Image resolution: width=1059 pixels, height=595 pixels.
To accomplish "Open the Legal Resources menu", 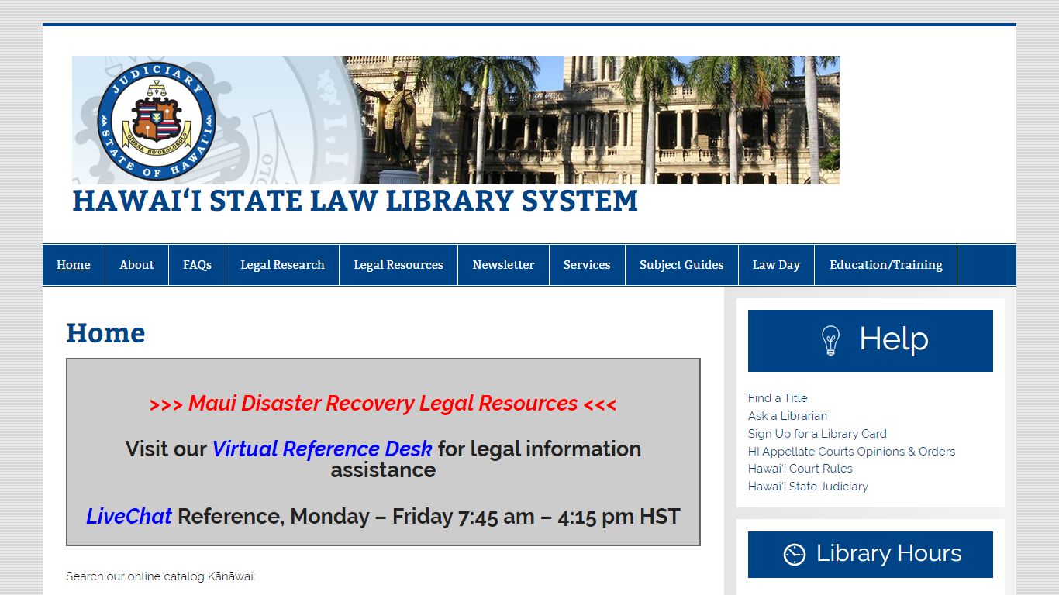I will (x=398, y=265).
